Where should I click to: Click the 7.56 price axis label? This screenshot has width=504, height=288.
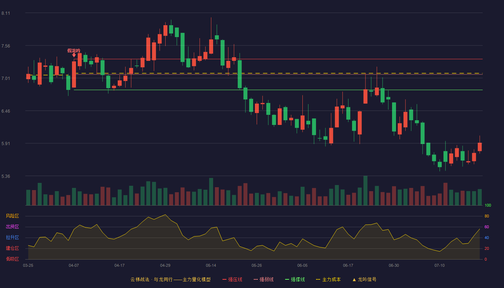point(6,46)
